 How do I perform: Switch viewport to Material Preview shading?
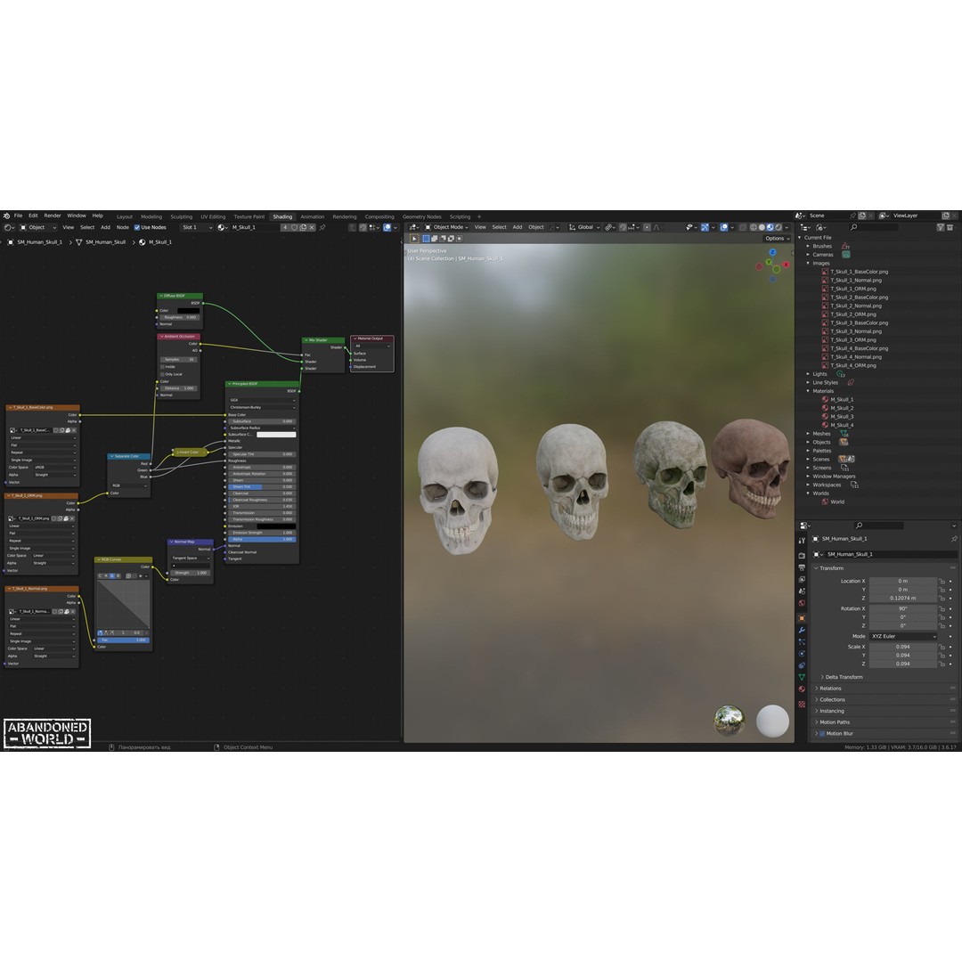pyautogui.click(x=770, y=228)
